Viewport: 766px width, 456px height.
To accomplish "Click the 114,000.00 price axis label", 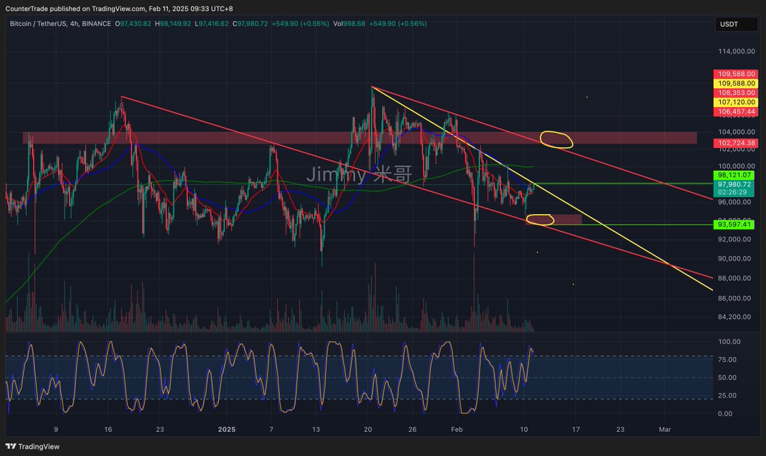I will tap(737, 51).
